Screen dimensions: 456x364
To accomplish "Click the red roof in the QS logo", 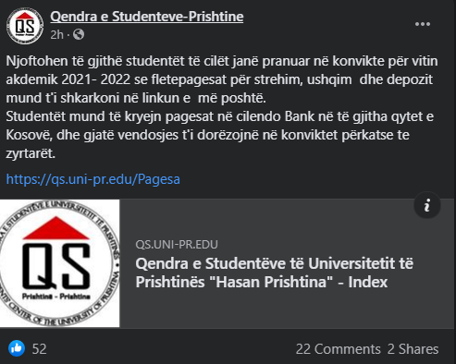I will click(55, 228).
